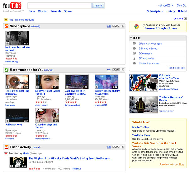
Task: Open The Virgins - Rich Girls video title
Action: 70,158
